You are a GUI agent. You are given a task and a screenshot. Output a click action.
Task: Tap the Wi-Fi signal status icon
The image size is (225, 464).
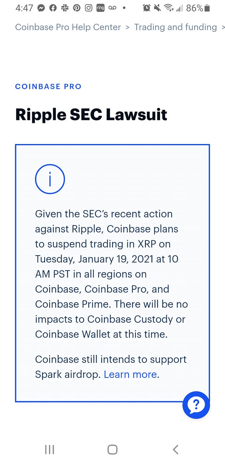tap(169, 8)
